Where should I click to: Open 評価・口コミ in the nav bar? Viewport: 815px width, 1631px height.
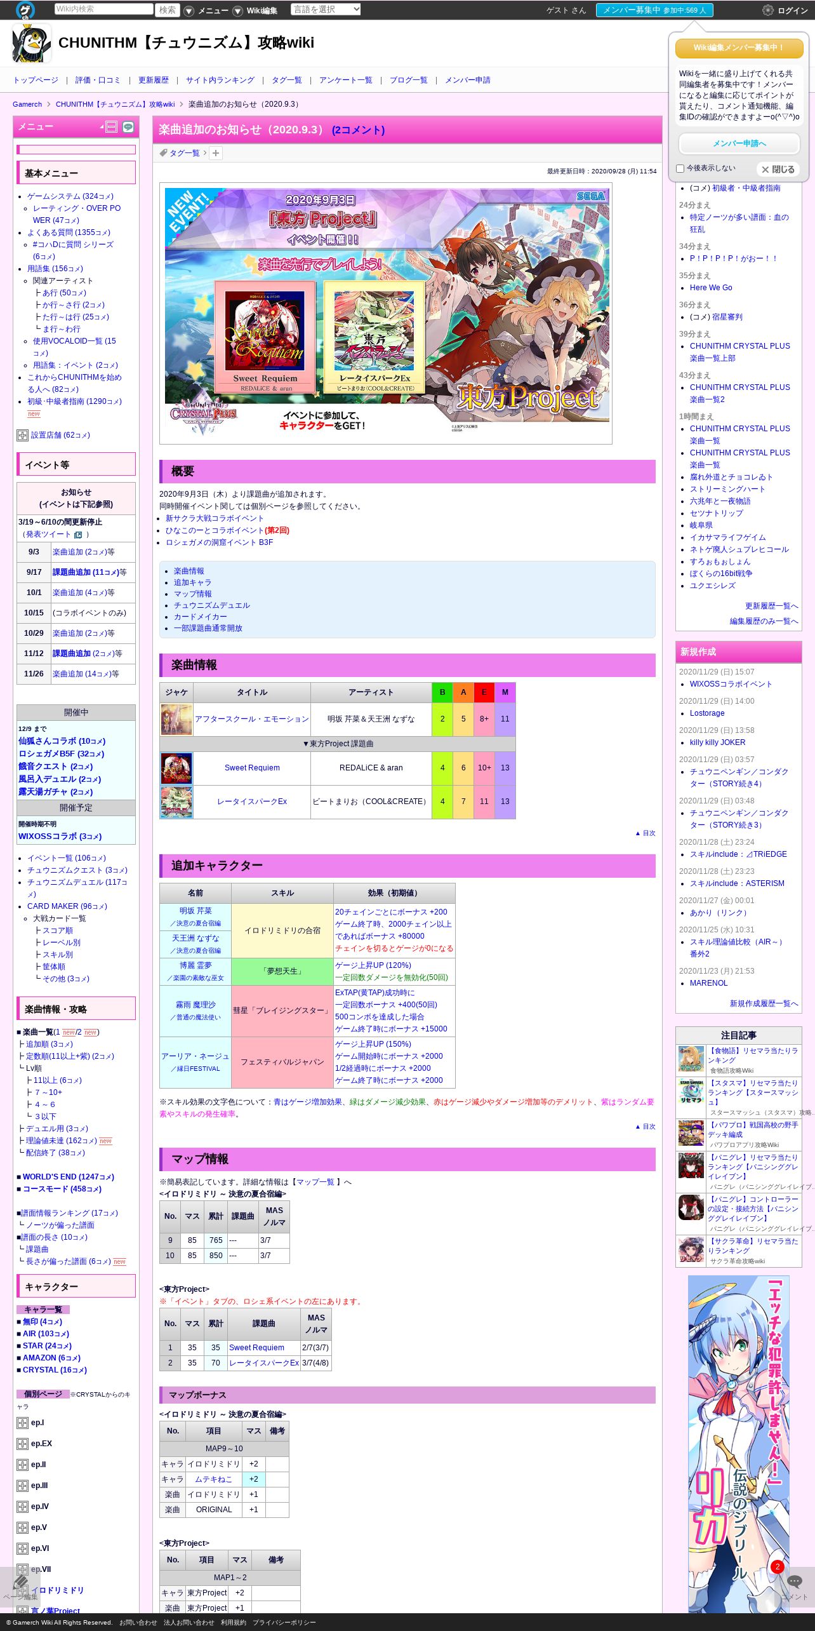tap(98, 80)
